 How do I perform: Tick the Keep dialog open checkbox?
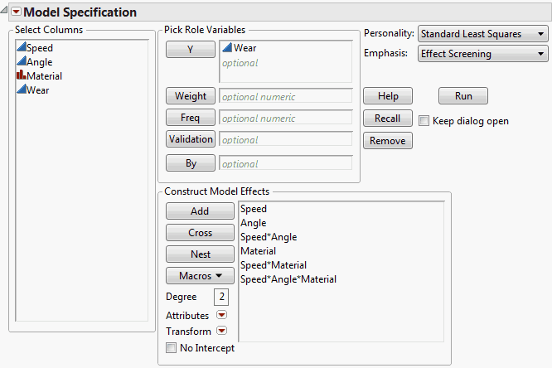pyautogui.click(x=425, y=121)
